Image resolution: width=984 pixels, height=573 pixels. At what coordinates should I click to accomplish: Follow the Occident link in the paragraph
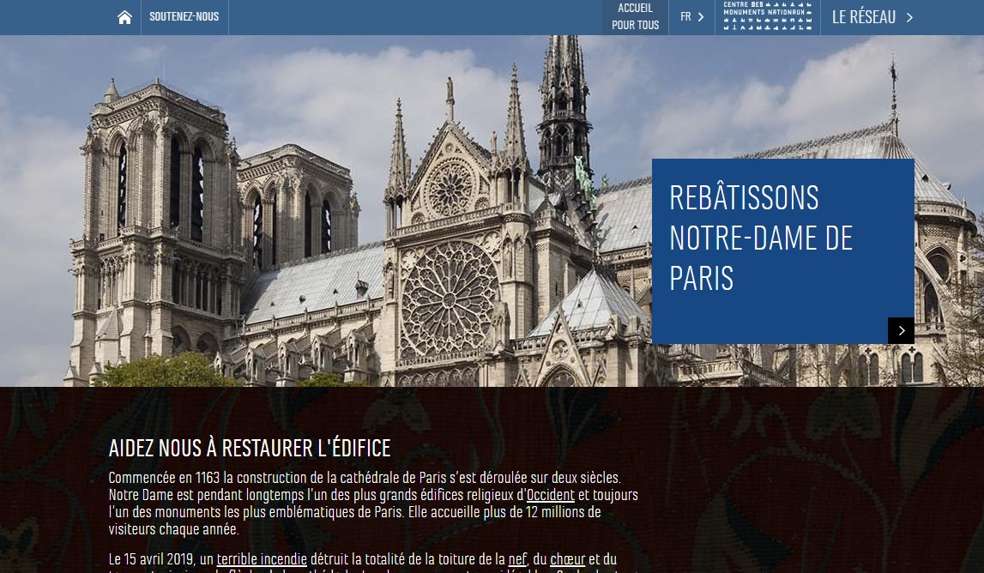(x=551, y=495)
